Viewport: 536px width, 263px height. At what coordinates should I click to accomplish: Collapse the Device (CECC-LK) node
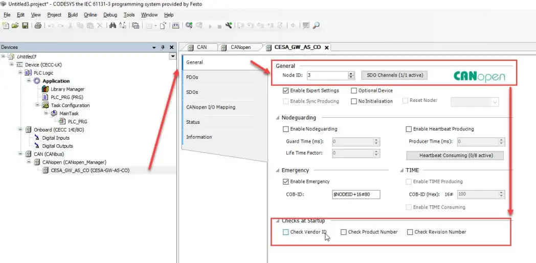[12, 64]
